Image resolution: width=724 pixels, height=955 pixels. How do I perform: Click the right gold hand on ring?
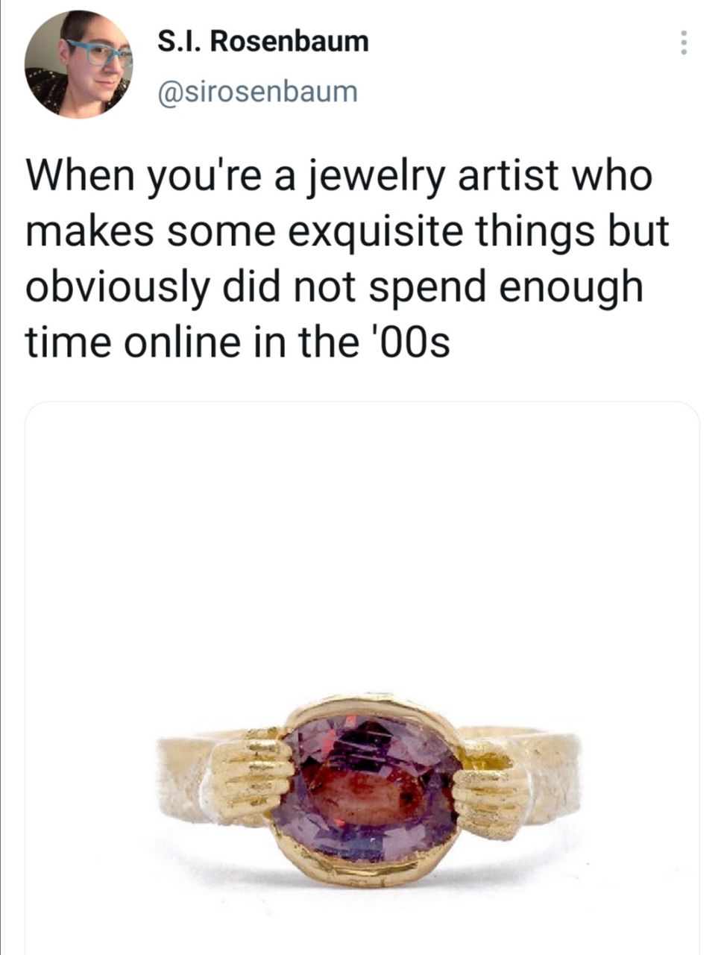click(488, 792)
